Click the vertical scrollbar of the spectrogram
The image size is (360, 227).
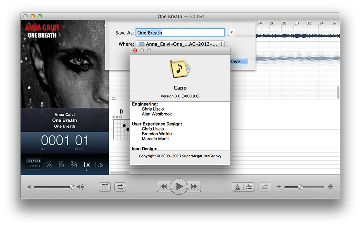338,92
